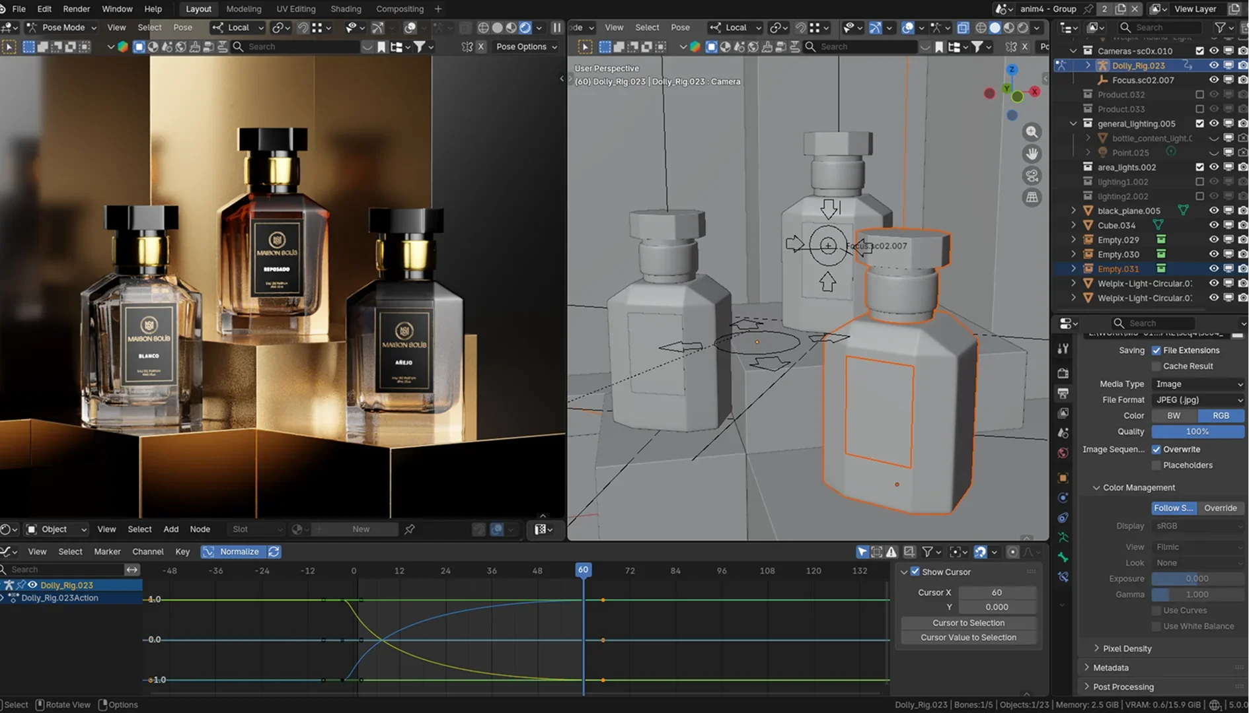
Task: Open the Physics properties tab
Action: (1063, 497)
